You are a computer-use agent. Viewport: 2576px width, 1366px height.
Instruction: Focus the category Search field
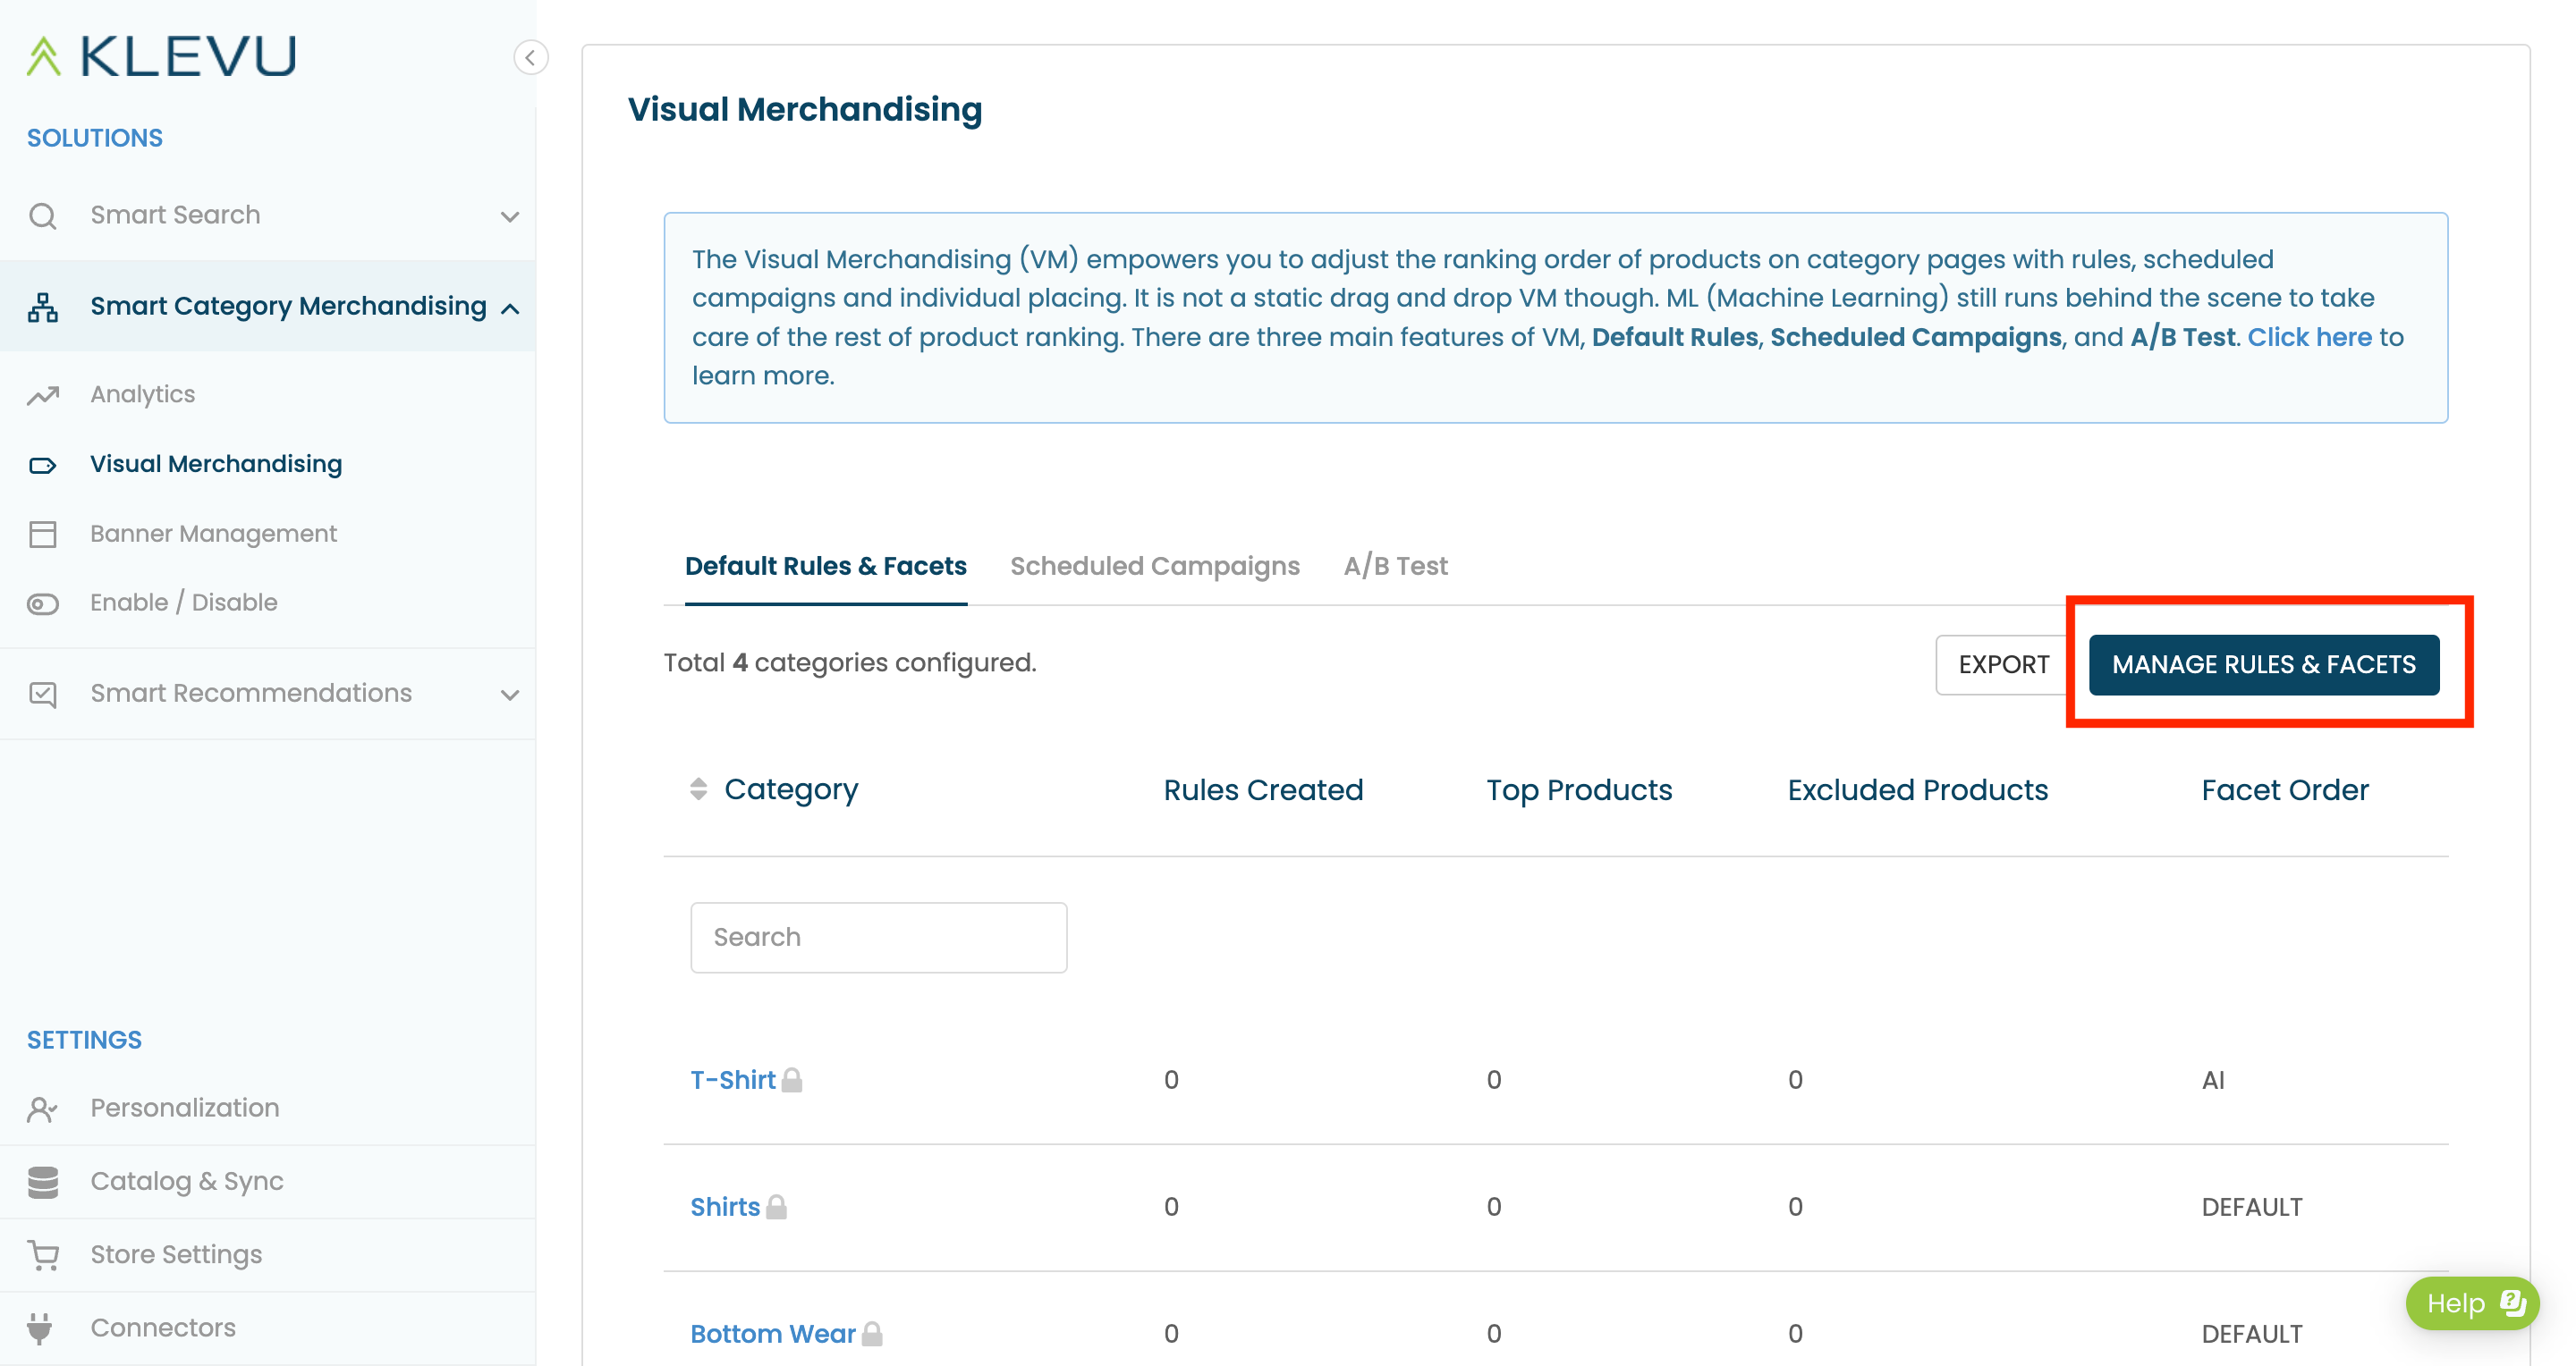click(879, 937)
